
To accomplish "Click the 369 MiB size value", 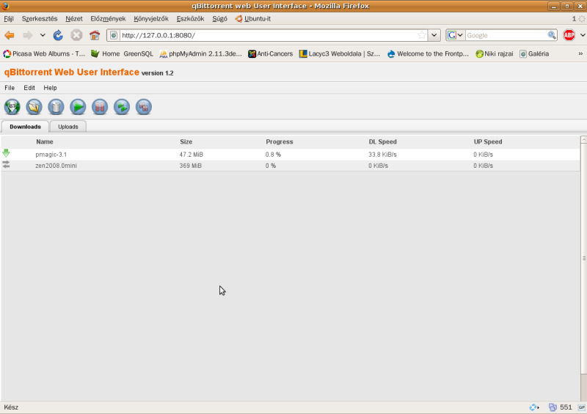I will (190, 166).
